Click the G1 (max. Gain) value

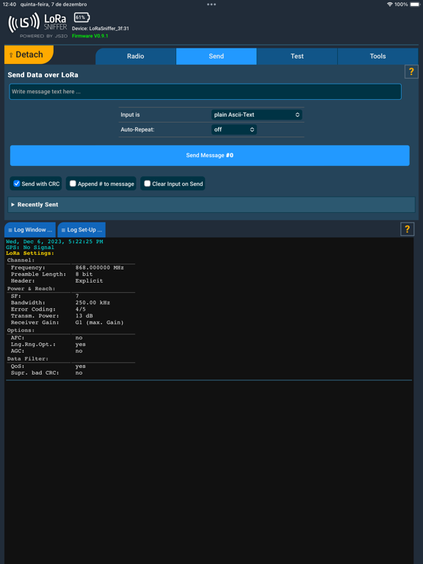tap(100, 322)
